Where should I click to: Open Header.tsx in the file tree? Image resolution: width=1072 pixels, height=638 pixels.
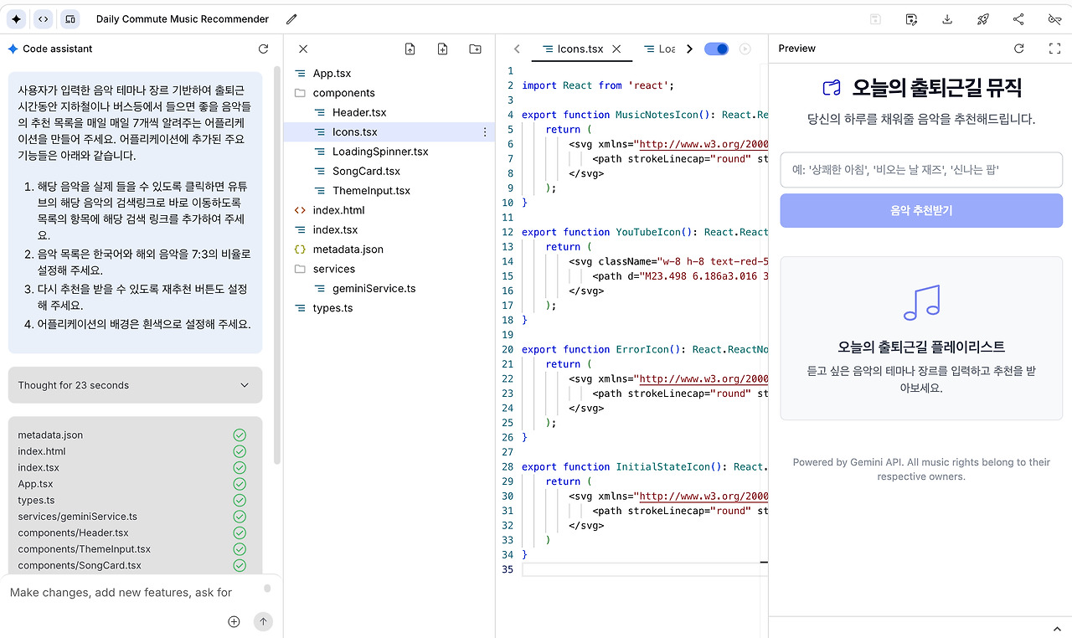tap(359, 112)
